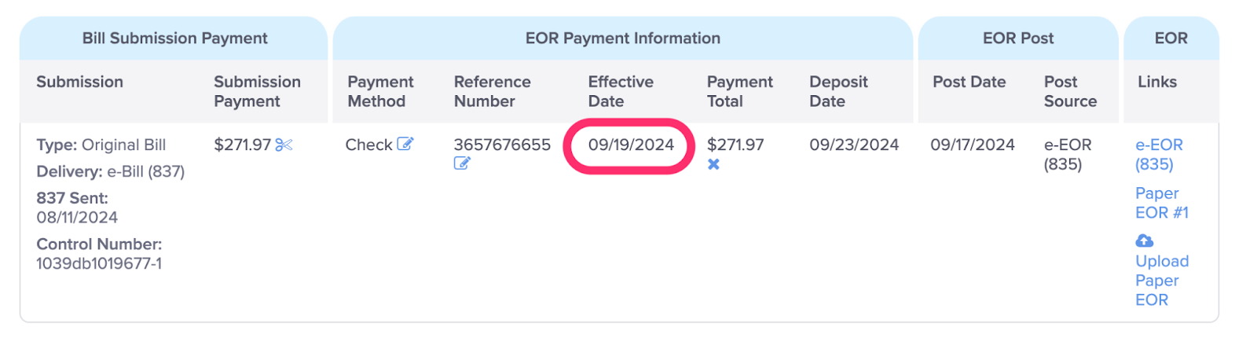Click the Deposit Date column header
Image resolution: width=1257 pixels, height=338 pixels.
point(838,91)
